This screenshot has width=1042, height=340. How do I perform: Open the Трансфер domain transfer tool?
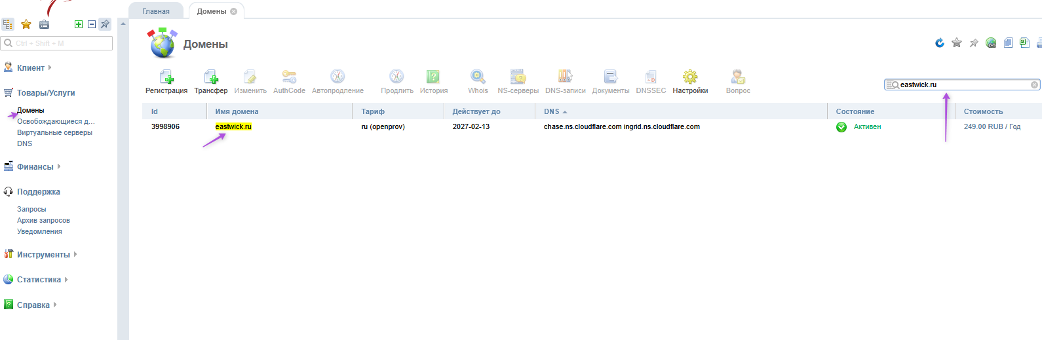[210, 77]
